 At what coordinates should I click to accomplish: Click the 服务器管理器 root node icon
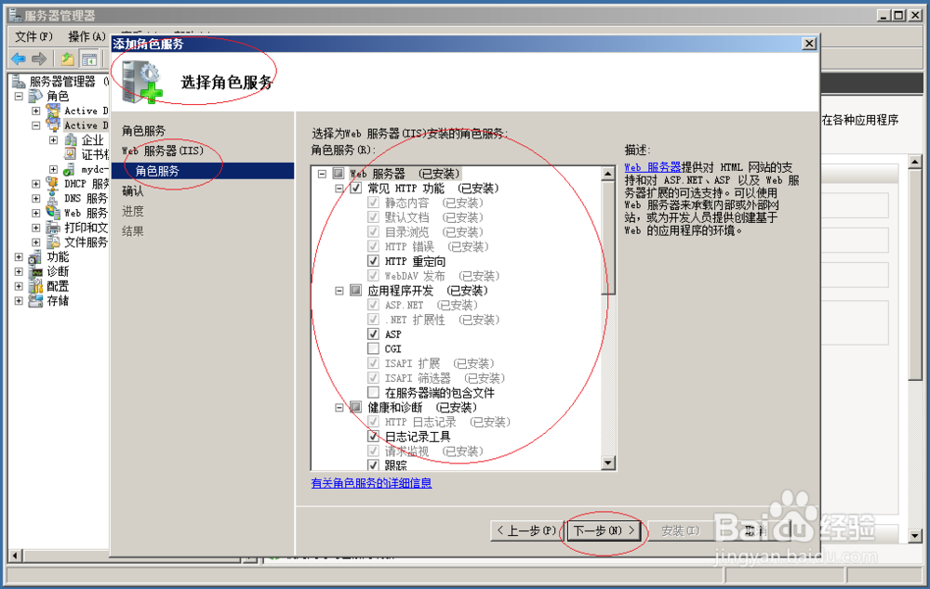tap(20, 81)
